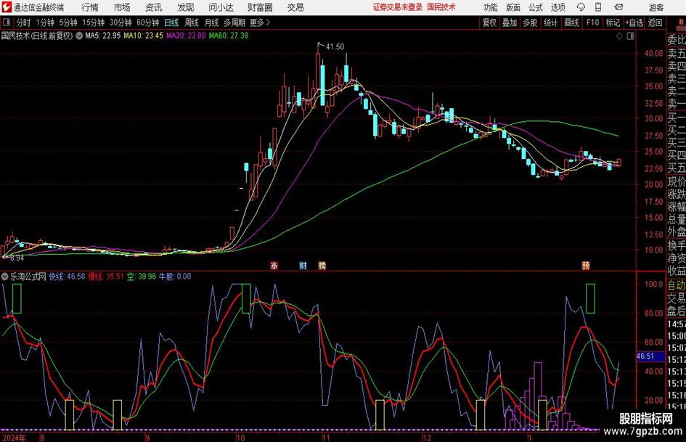Click the 乐淘公式网 indicator name

click(x=28, y=277)
